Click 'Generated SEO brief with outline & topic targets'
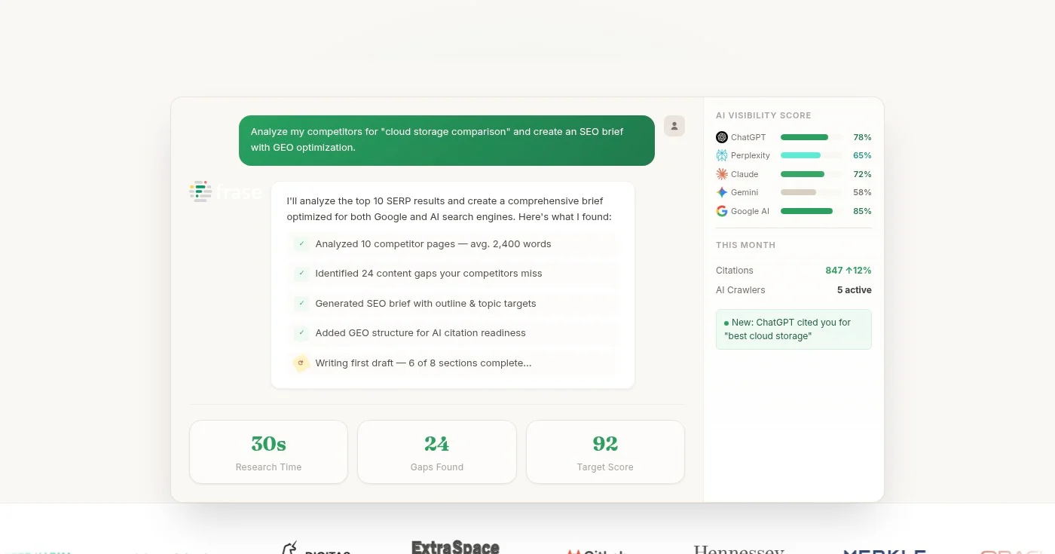Viewport: 1055px width, 554px height. pos(426,303)
